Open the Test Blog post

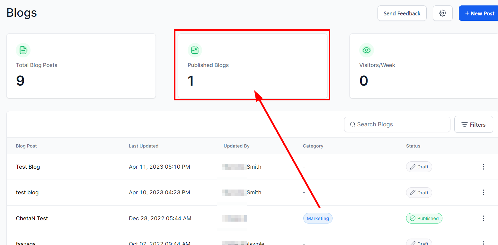[x=28, y=167]
